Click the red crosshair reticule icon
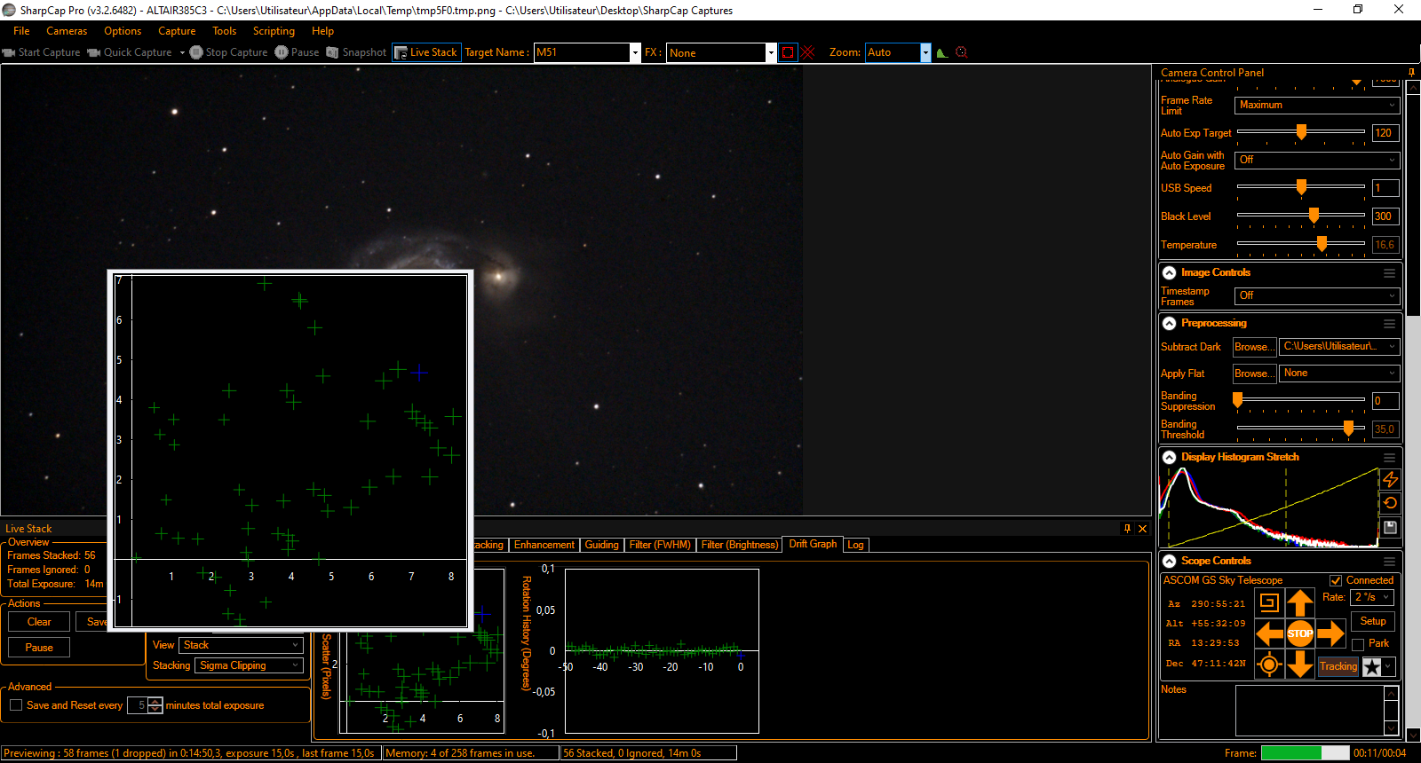 [x=808, y=52]
